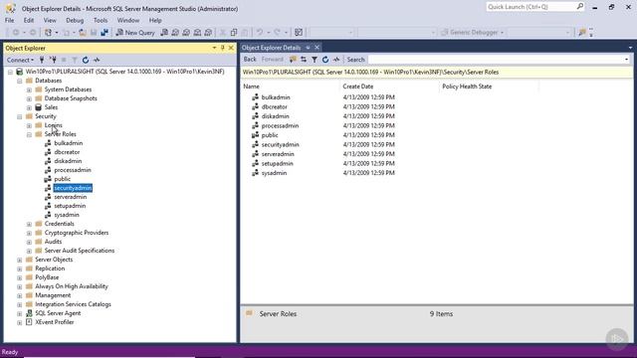This screenshot has height=358, width=637.
Task: Open the Edit menu
Action: 29,20
